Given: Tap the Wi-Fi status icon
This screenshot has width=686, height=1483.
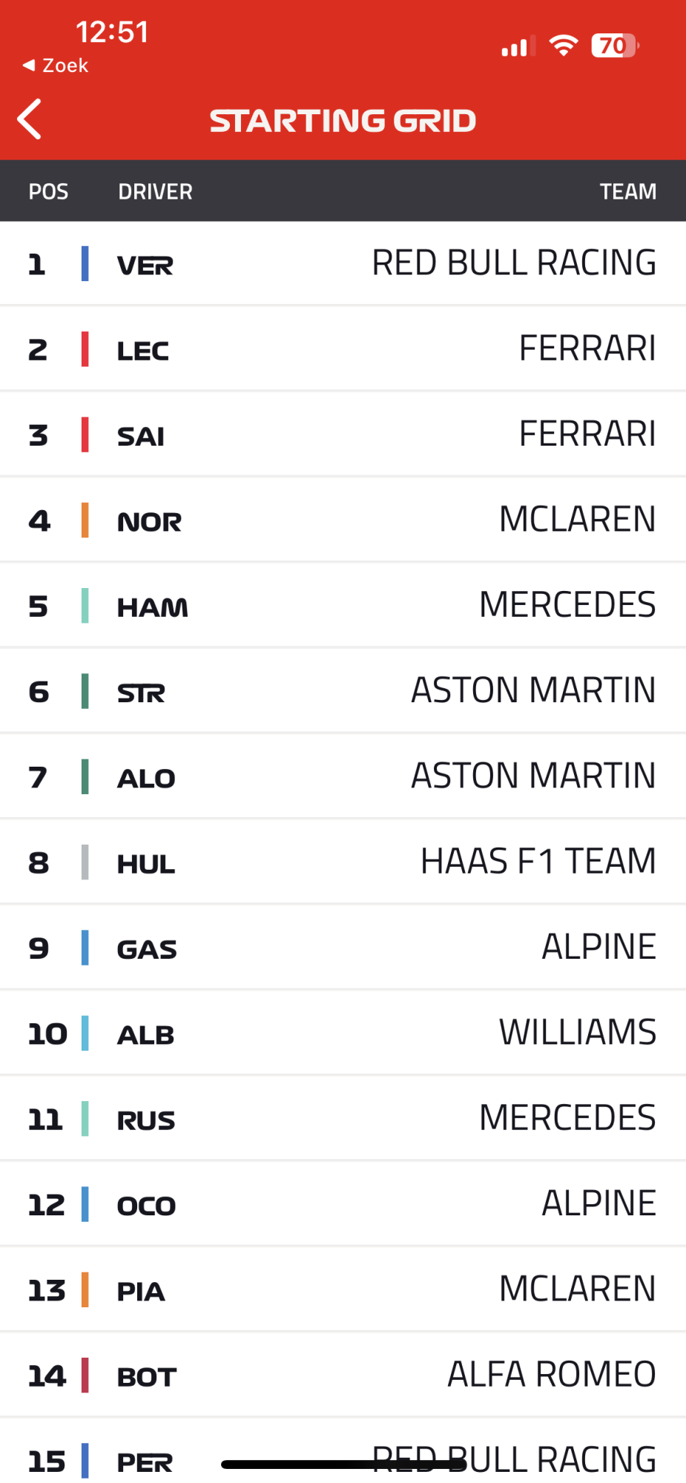Looking at the screenshot, I should (564, 46).
